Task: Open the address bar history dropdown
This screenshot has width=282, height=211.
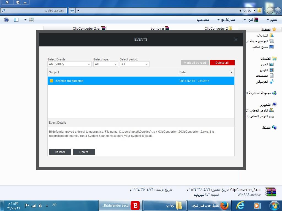Action: [x=78, y=11]
